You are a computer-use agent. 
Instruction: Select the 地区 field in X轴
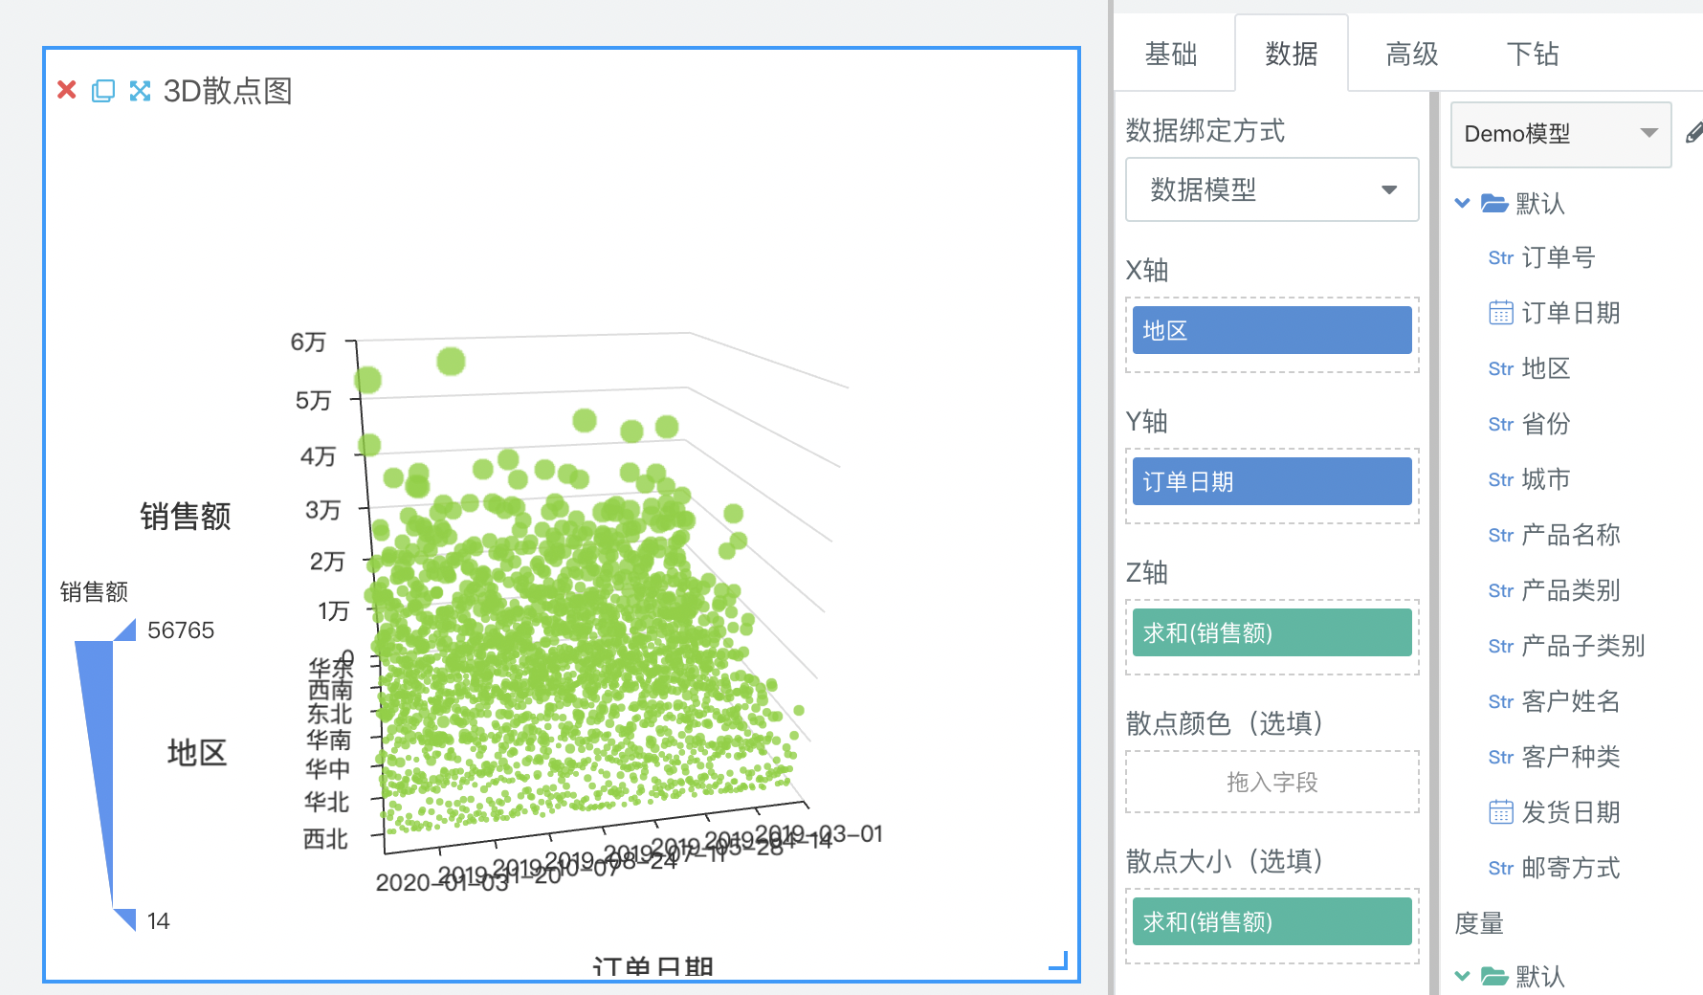coord(1272,330)
